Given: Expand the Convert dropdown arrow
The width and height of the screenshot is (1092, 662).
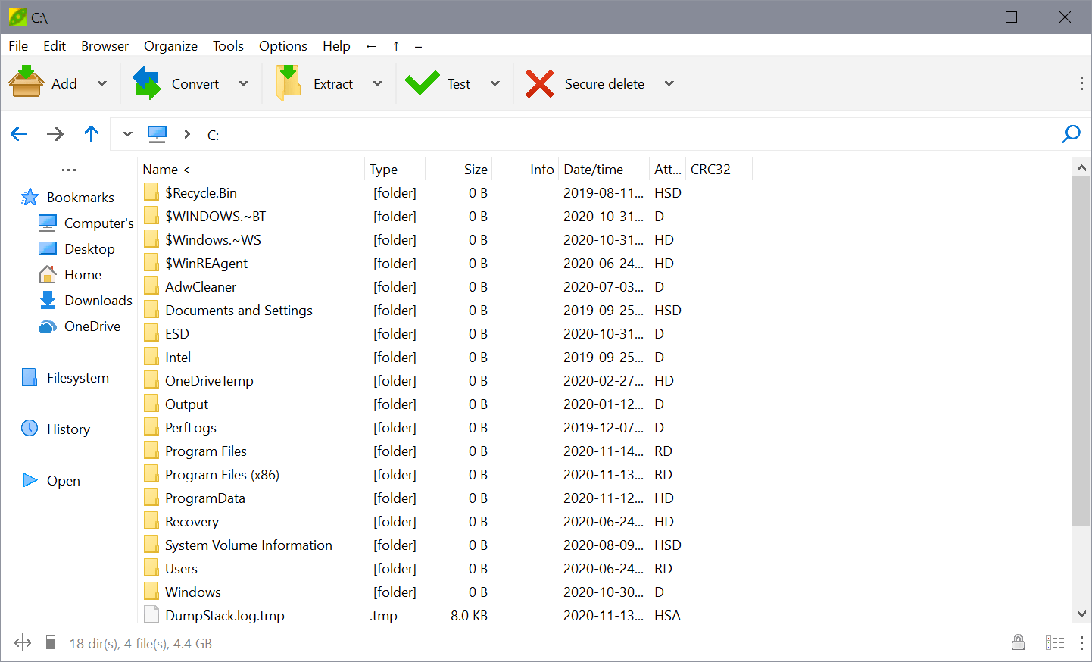Looking at the screenshot, I should [244, 83].
